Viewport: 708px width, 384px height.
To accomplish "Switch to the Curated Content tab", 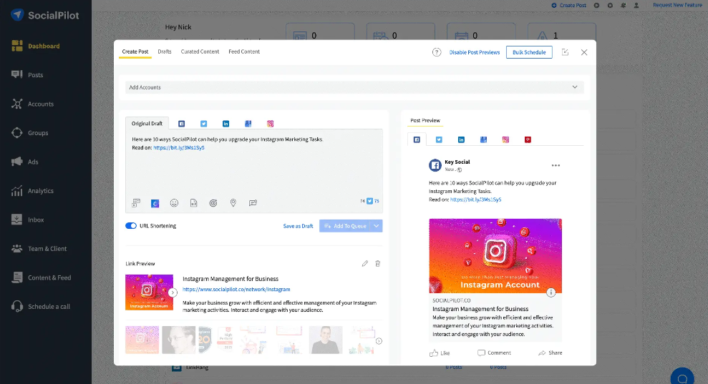I will click(200, 51).
